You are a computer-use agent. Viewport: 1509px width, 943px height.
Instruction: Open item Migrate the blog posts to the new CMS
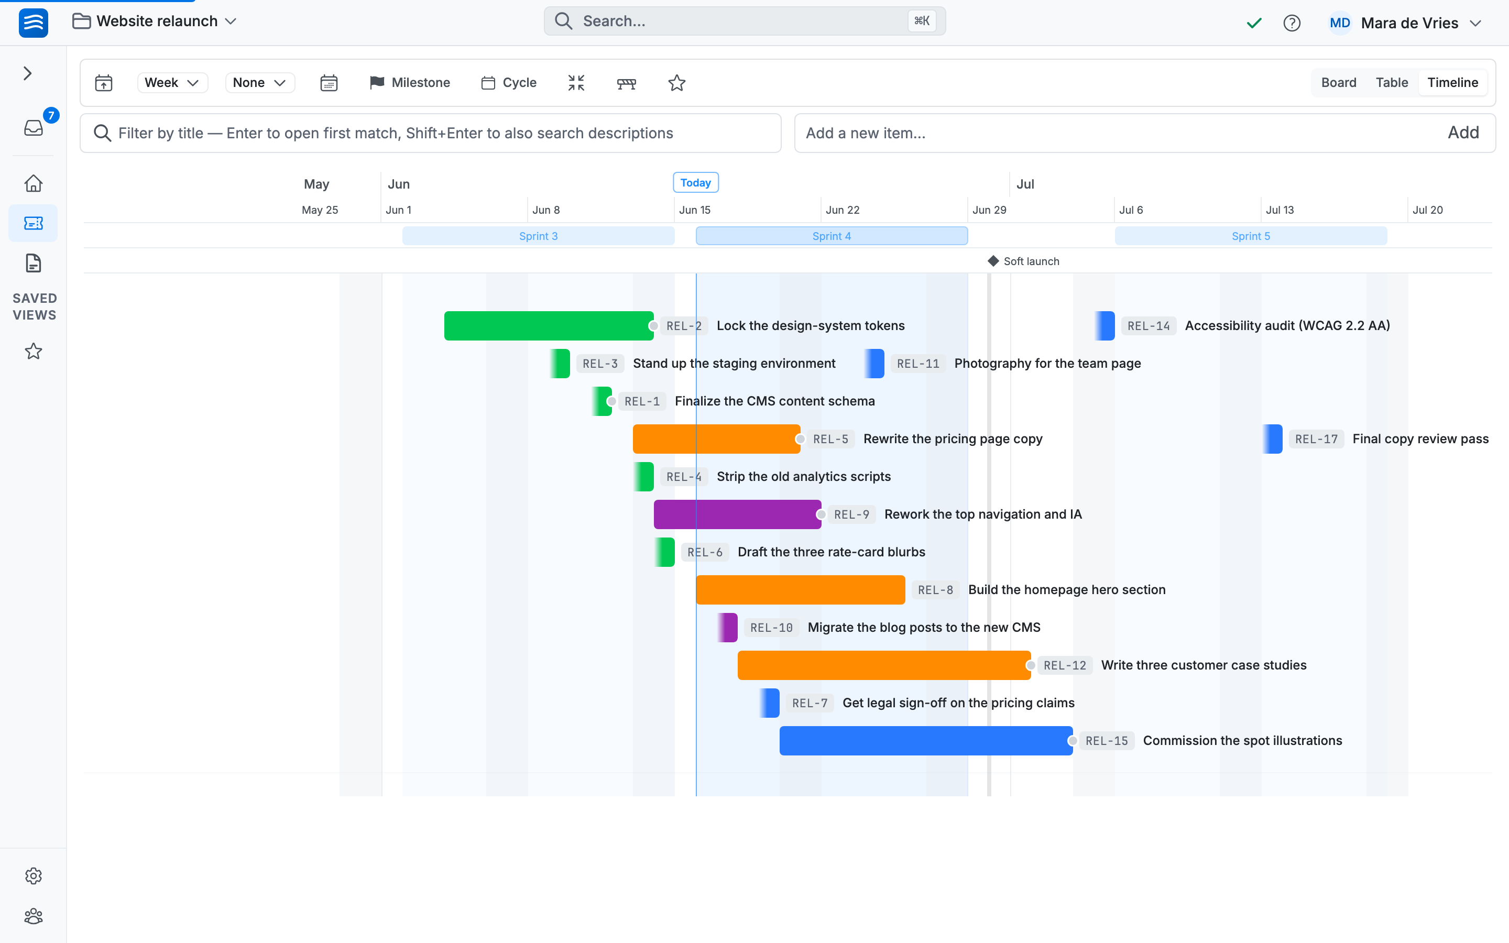pyautogui.click(x=924, y=628)
